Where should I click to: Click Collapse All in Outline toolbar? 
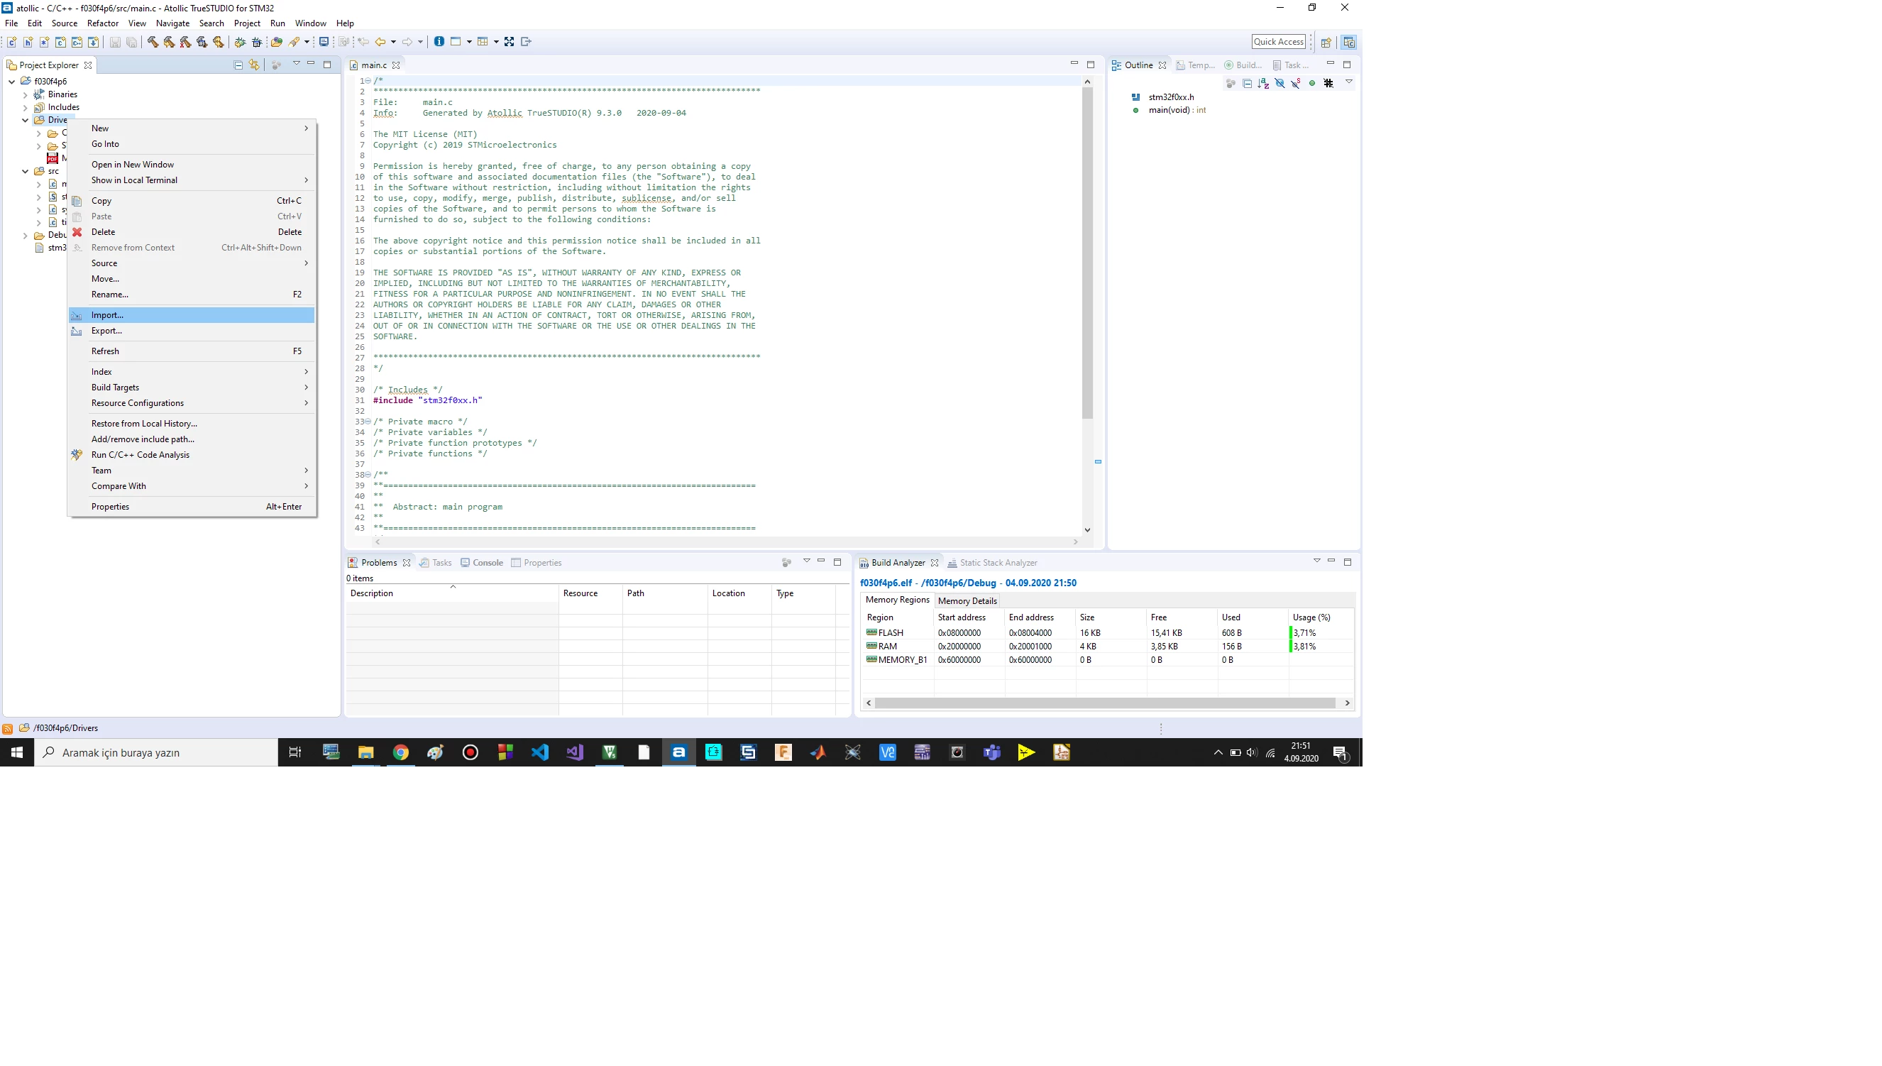click(1247, 84)
